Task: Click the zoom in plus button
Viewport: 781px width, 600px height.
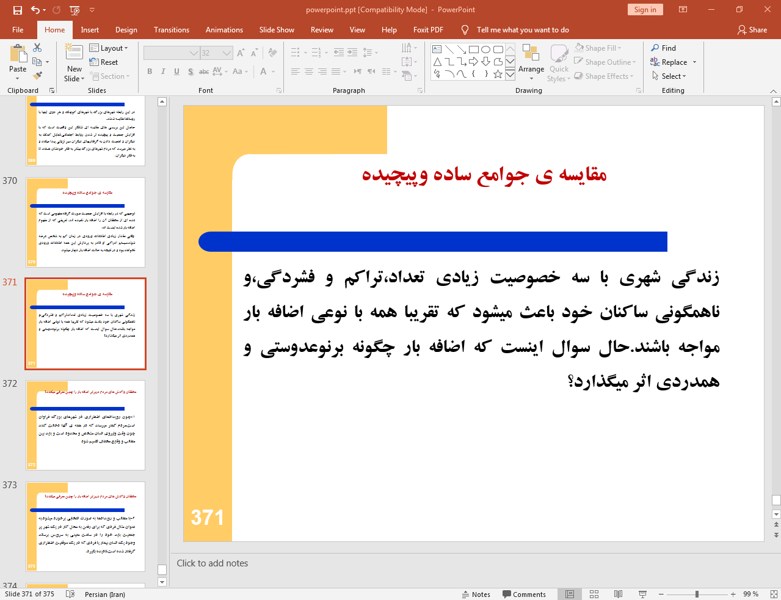Action: [733, 594]
